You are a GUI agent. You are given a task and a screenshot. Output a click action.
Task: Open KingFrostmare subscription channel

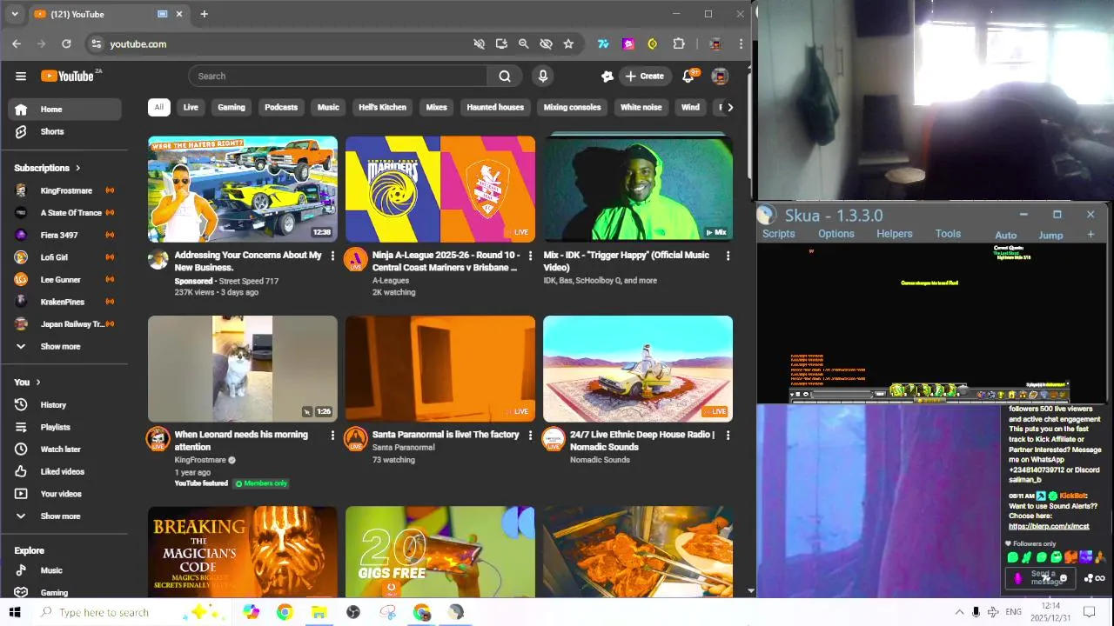[x=64, y=190]
